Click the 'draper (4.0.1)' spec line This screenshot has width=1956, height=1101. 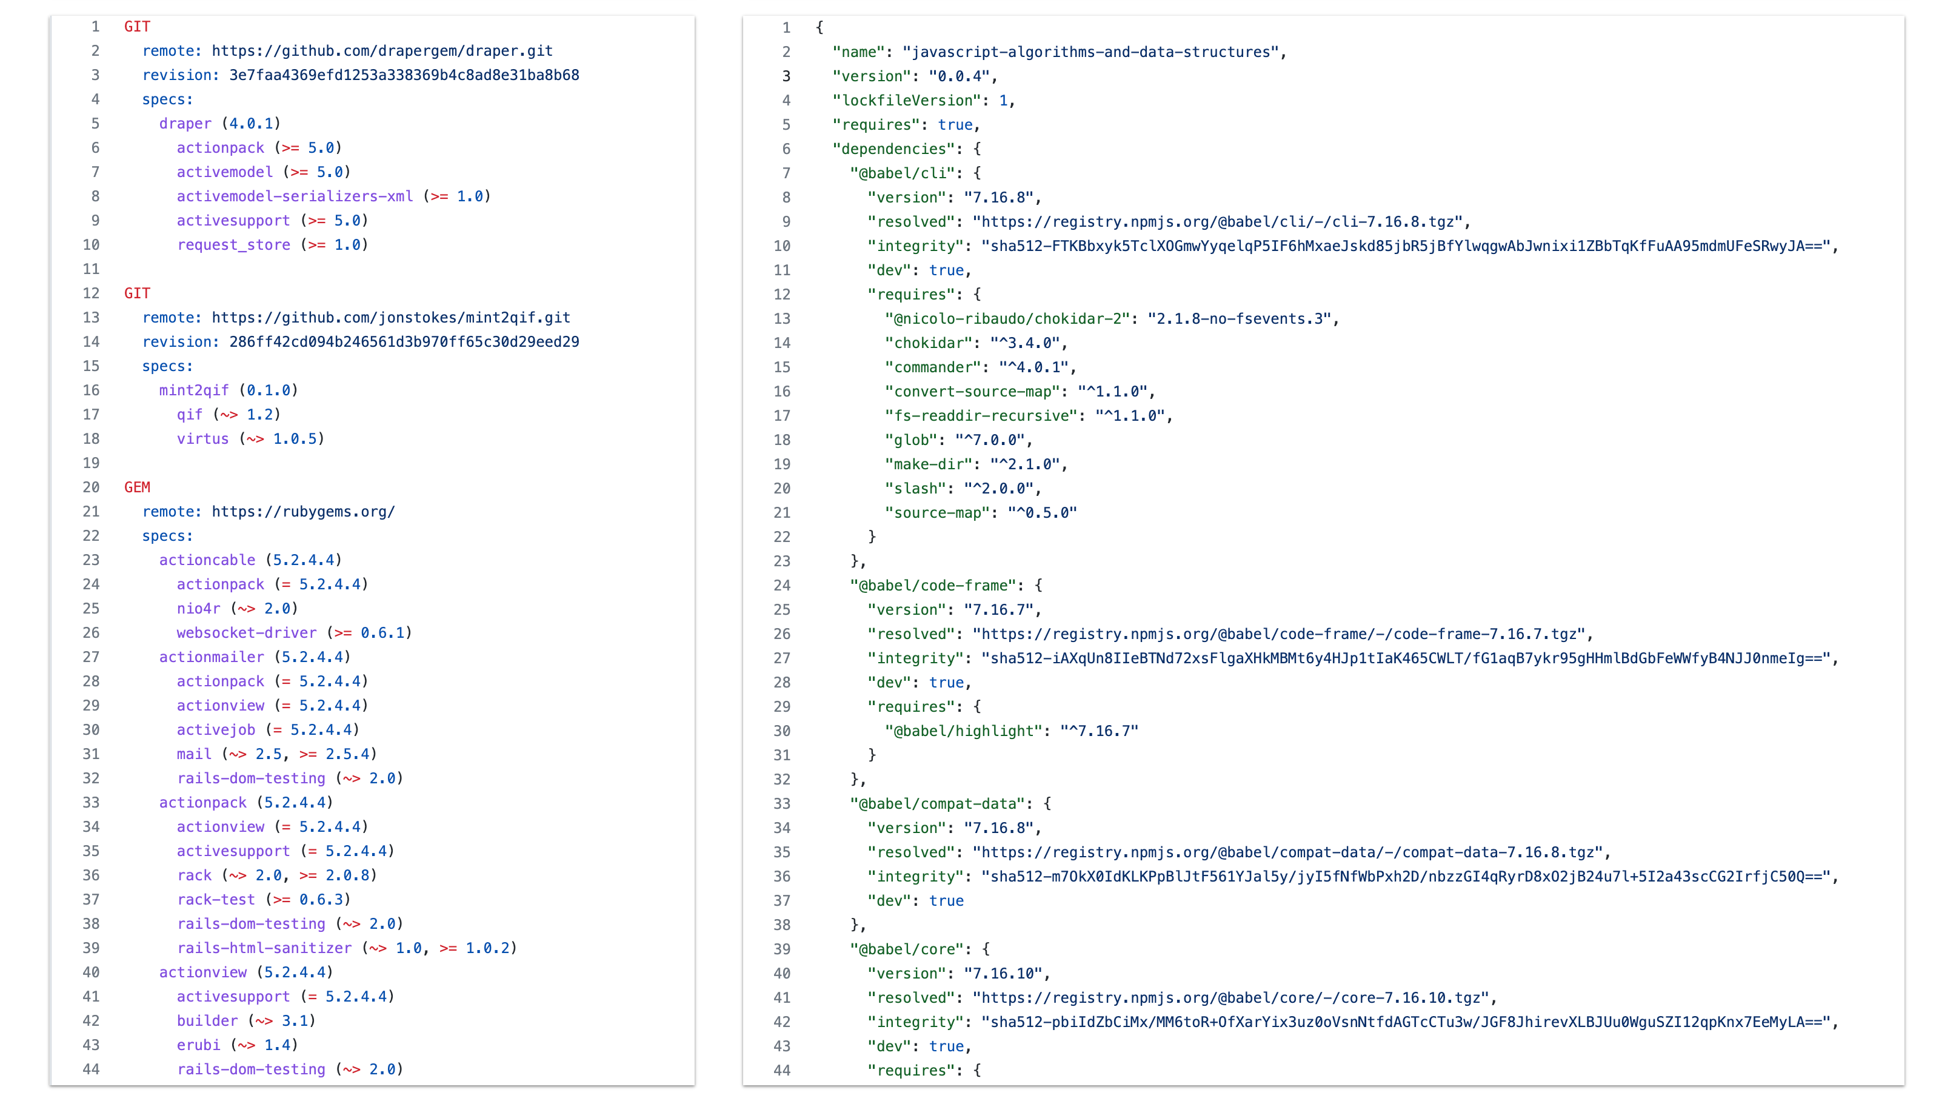(220, 123)
